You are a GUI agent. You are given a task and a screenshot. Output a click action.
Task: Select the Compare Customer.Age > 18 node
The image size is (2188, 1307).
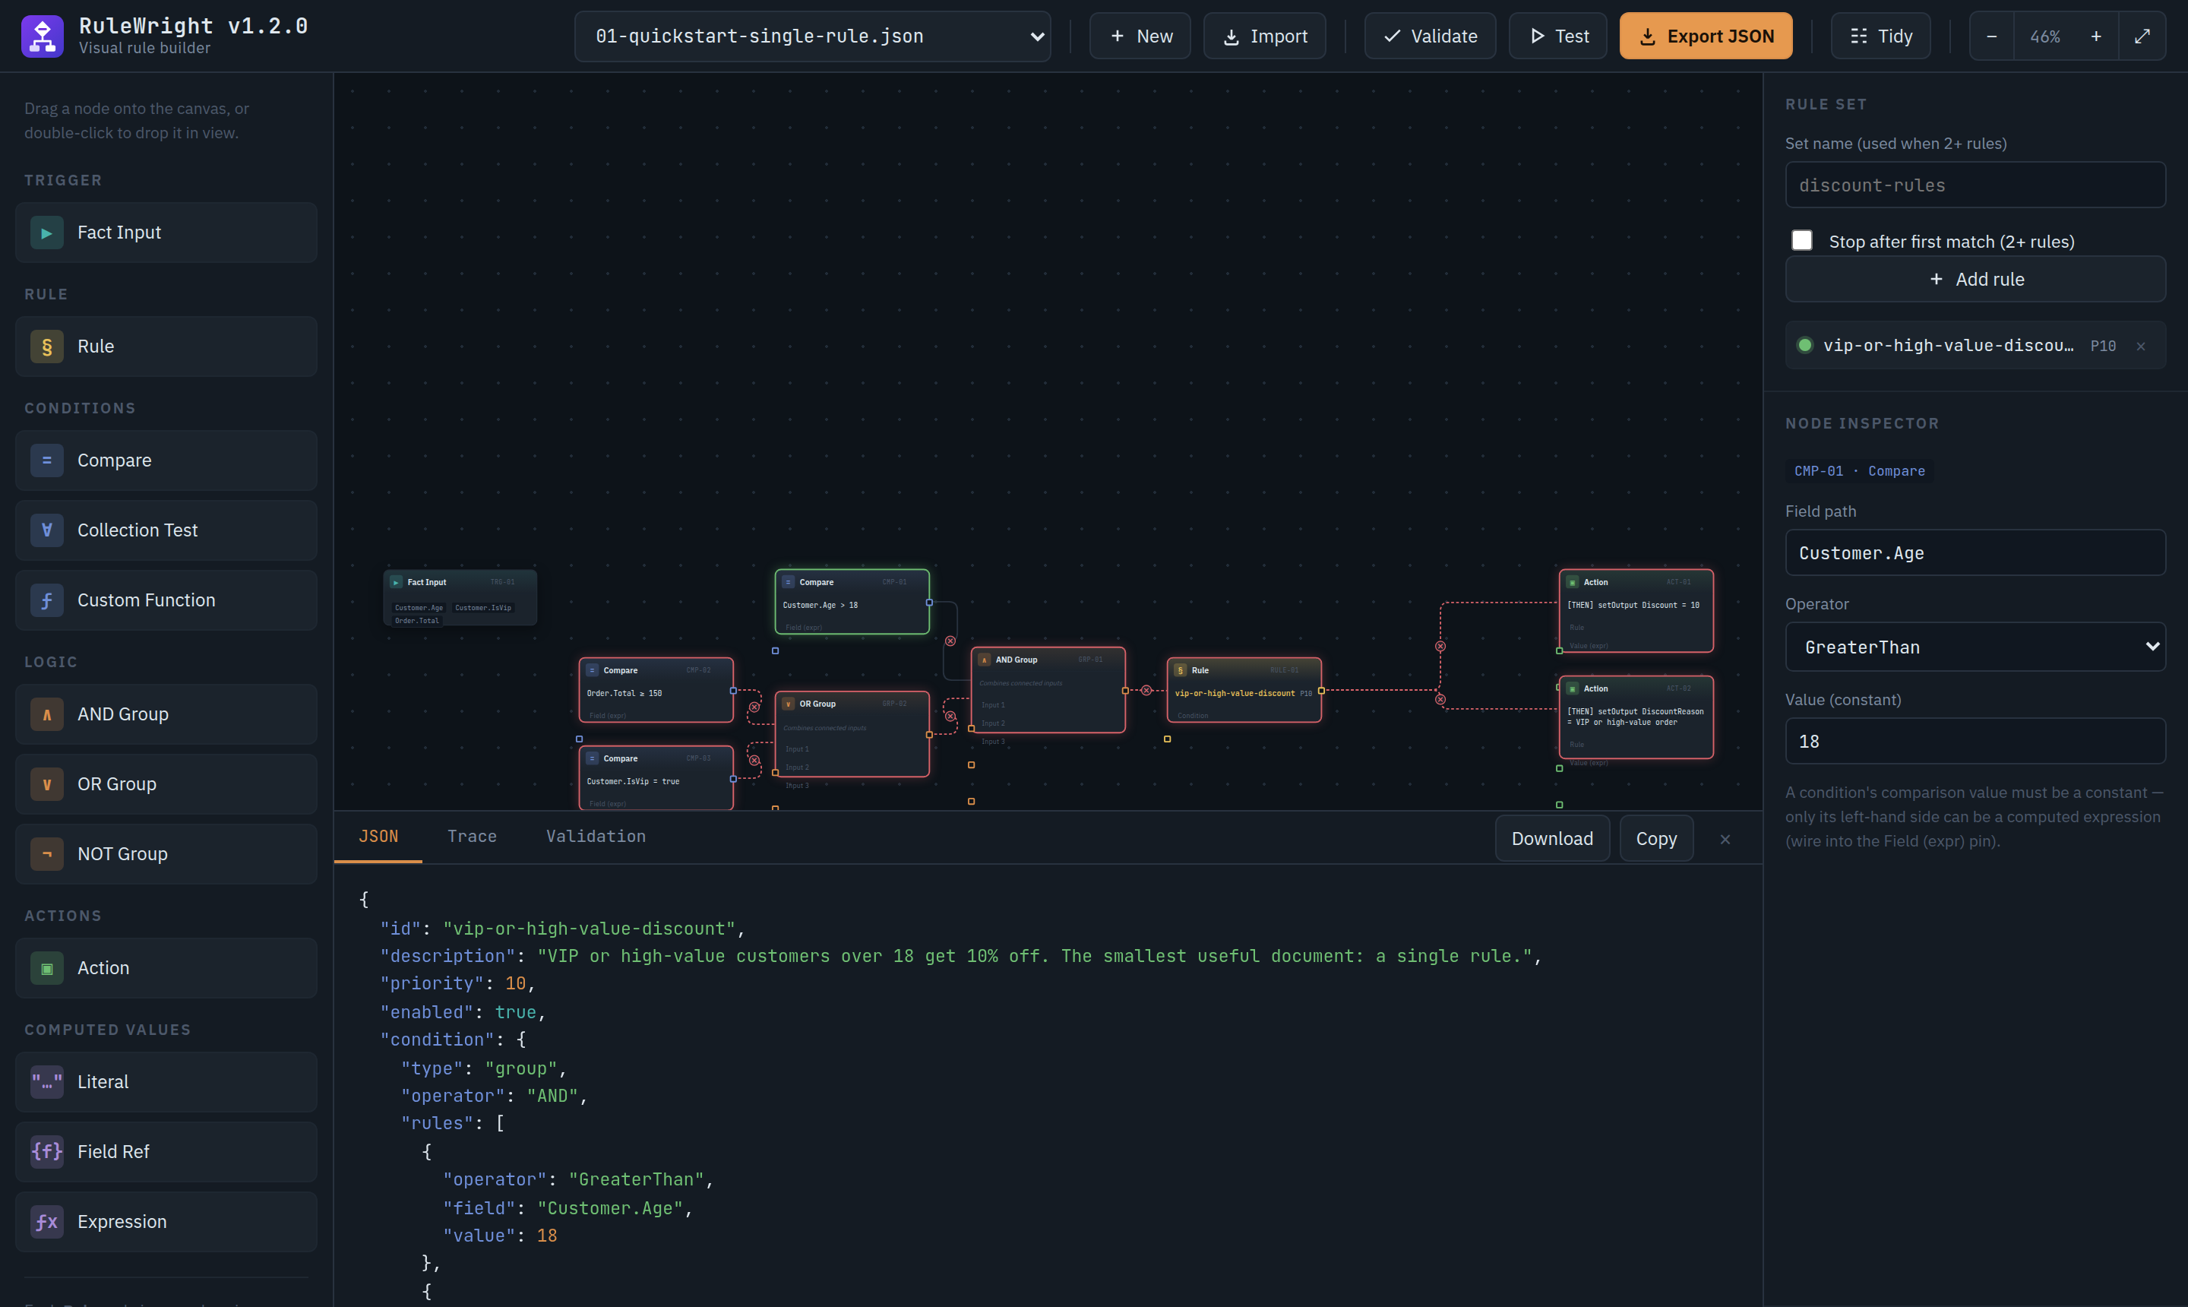(852, 603)
